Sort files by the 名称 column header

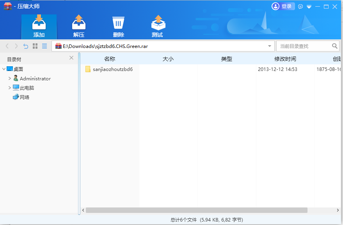[x=110, y=58]
